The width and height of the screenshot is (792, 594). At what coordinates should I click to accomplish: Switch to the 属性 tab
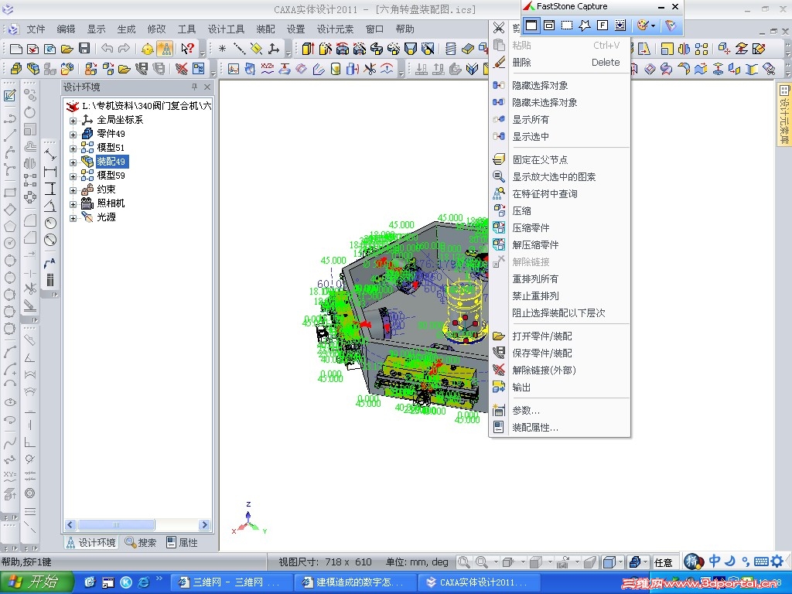(182, 542)
